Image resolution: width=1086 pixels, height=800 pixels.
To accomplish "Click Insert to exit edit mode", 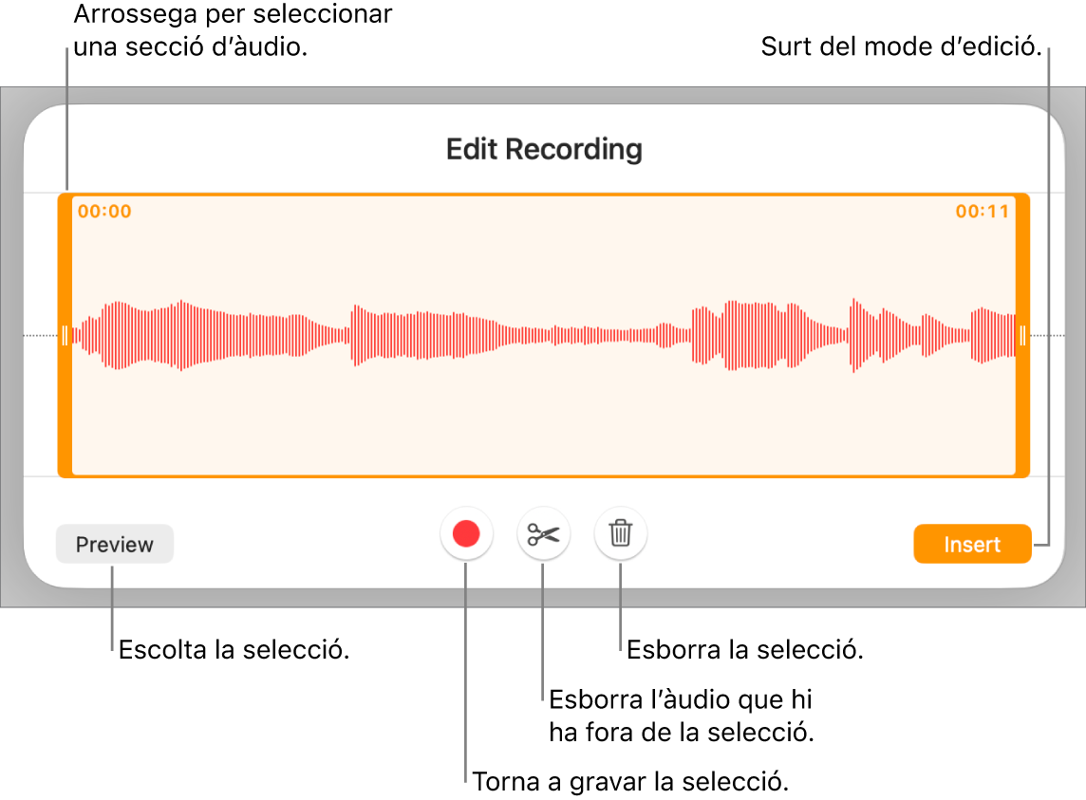I will (x=972, y=544).
